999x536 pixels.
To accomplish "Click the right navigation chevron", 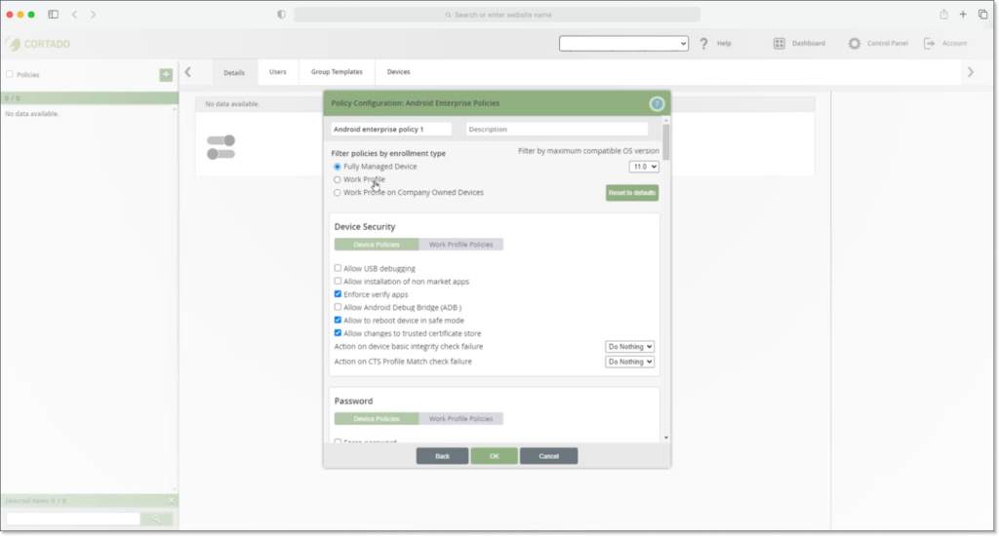I will tap(971, 72).
